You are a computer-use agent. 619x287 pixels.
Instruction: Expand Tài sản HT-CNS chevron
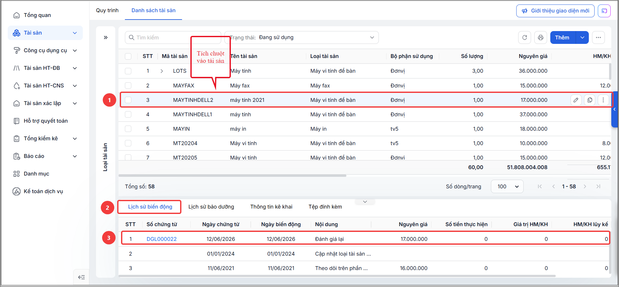tap(75, 86)
